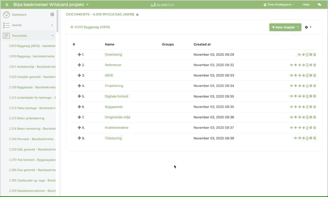
Task: Toggle visibility eye for Referencer
Action: click(292, 65)
